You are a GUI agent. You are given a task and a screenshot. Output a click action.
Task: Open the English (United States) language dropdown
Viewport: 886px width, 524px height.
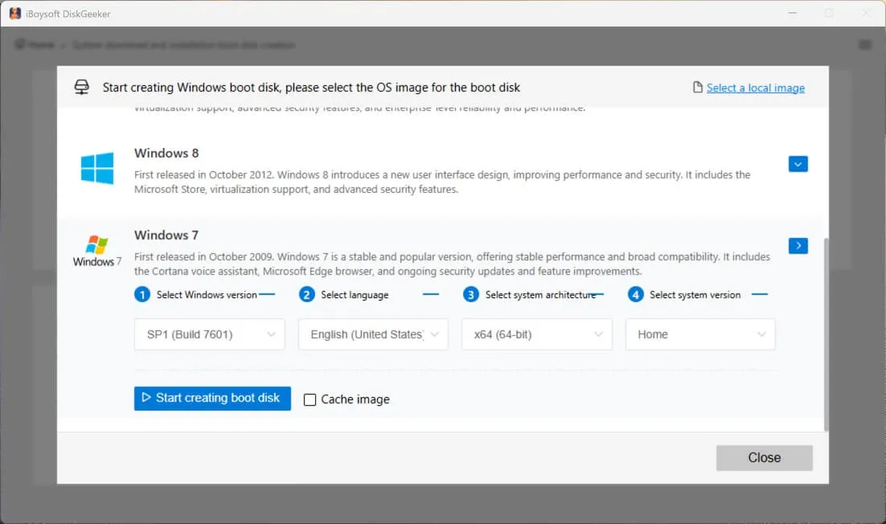click(x=372, y=334)
